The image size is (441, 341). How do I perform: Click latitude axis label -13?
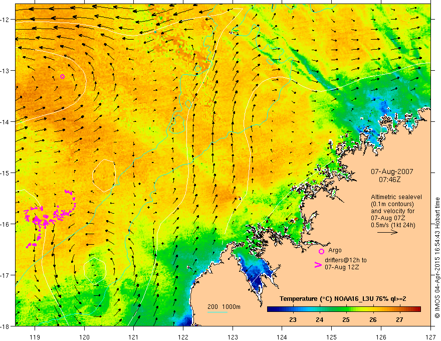[6, 71]
